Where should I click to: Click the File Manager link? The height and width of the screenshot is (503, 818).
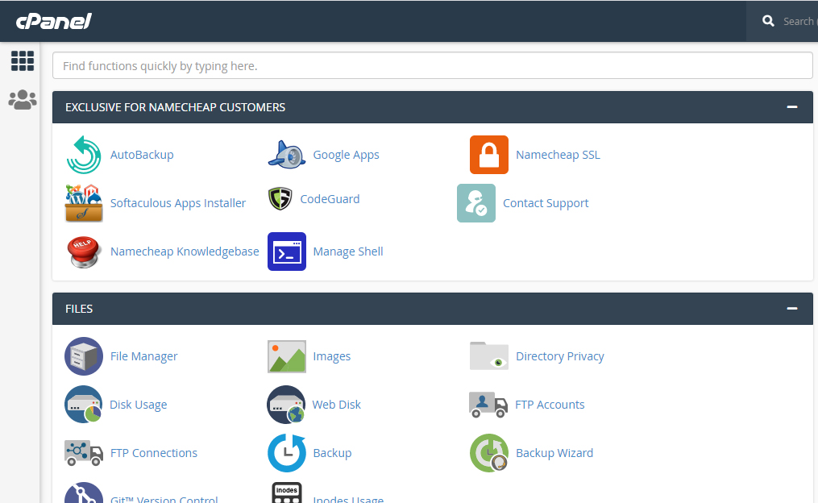tap(144, 356)
